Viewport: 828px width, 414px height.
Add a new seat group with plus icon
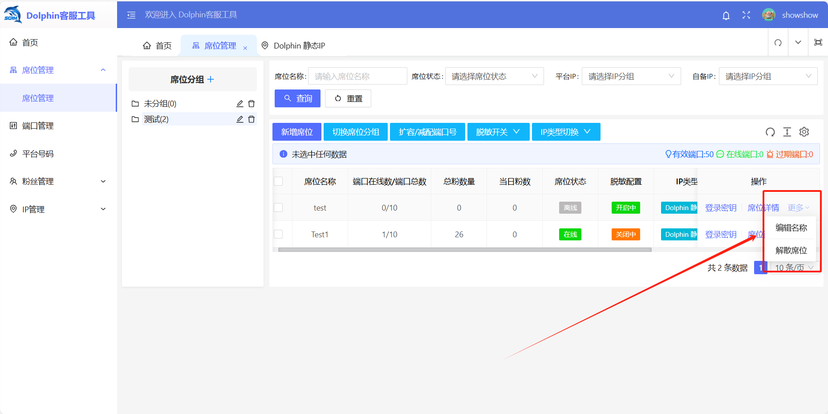tap(211, 79)
